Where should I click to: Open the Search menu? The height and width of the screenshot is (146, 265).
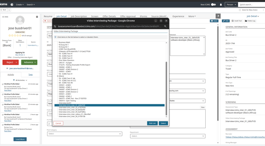[30, 5]
